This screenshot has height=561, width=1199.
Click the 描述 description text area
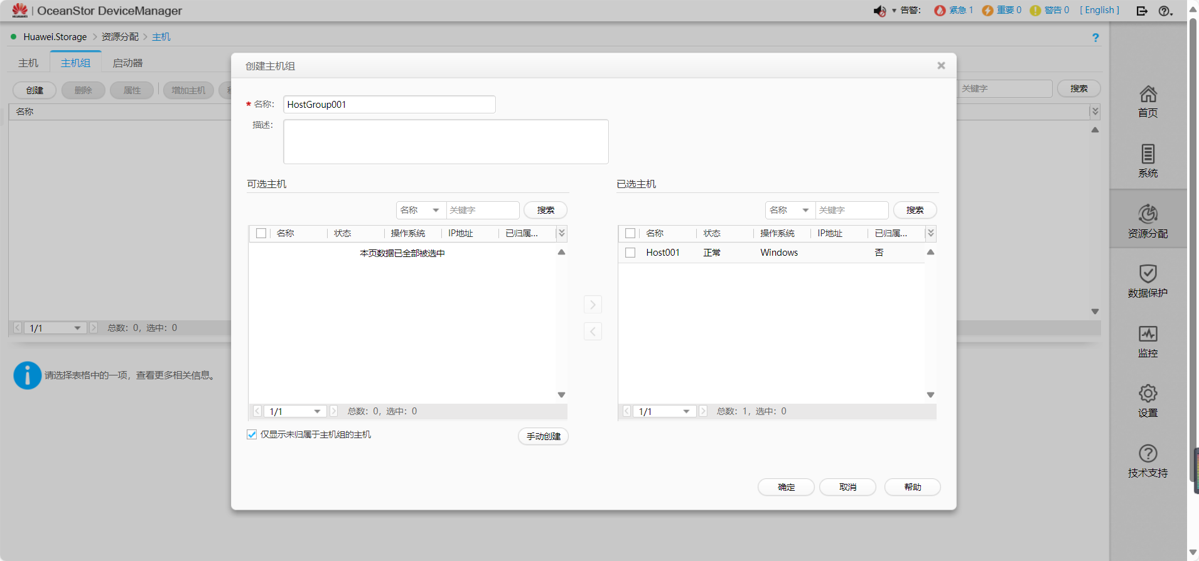[x=446, y=142]
